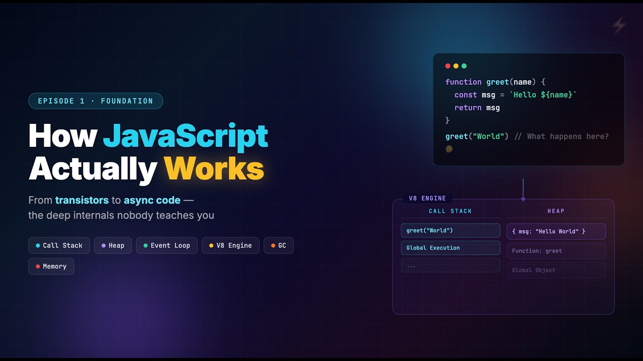Click the function greet(name) code line
643x361 pixels.
click(x=495, y=82)
